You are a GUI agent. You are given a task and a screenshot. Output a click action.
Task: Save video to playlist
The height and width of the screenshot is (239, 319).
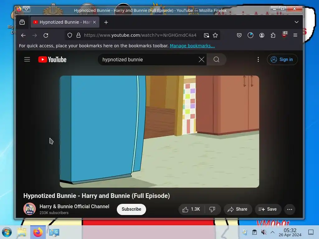pos(268,209)
